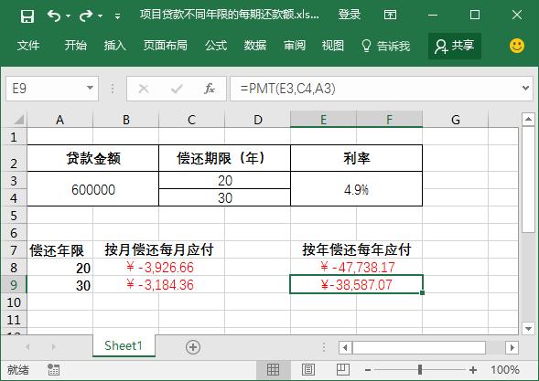This screenshot has width=539, height=381.
Task: Click the 共享 share button
Action: coord(455,46)
